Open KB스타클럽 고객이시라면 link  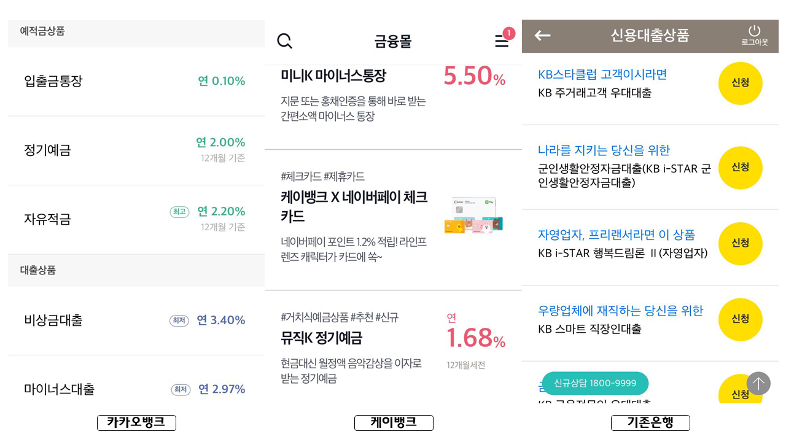pos(602,74)
